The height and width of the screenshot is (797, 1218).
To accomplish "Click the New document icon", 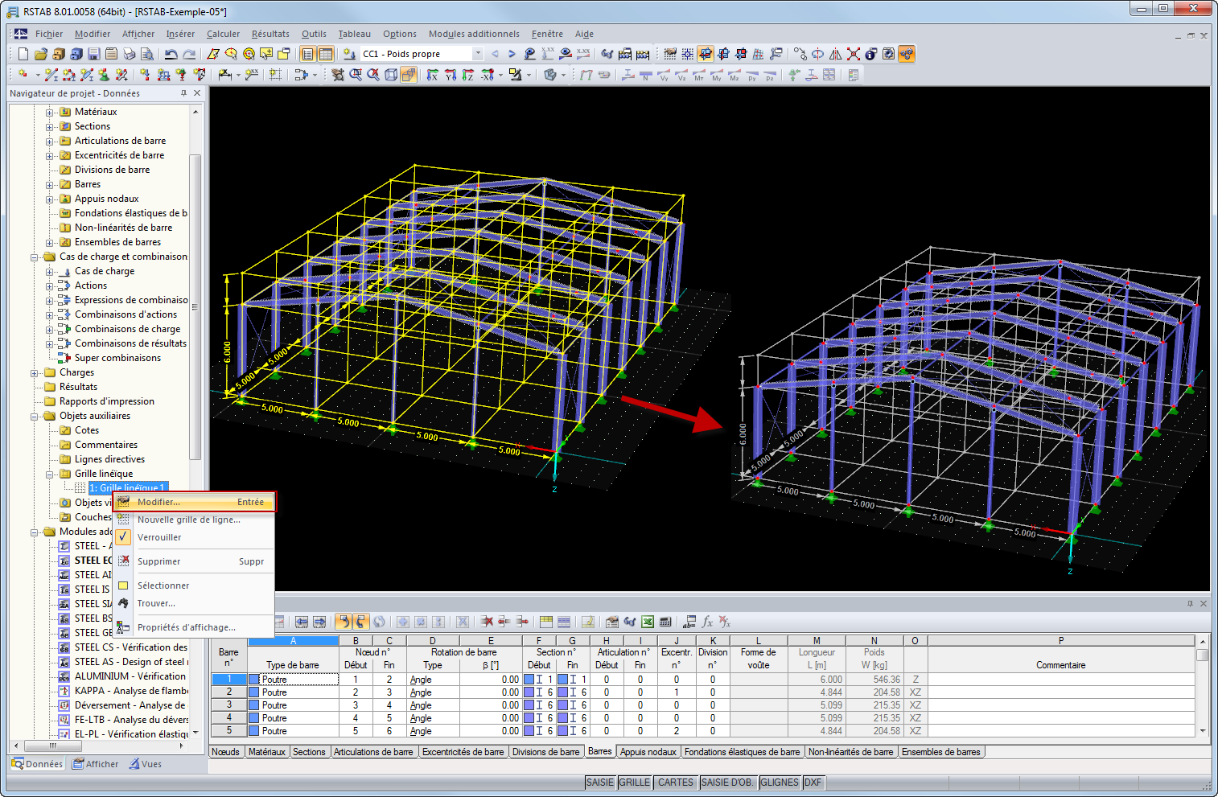I will point(23,54).
